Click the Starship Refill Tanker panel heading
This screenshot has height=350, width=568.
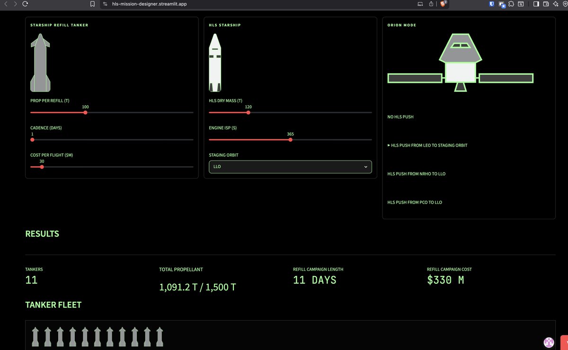tap(59, 25)
